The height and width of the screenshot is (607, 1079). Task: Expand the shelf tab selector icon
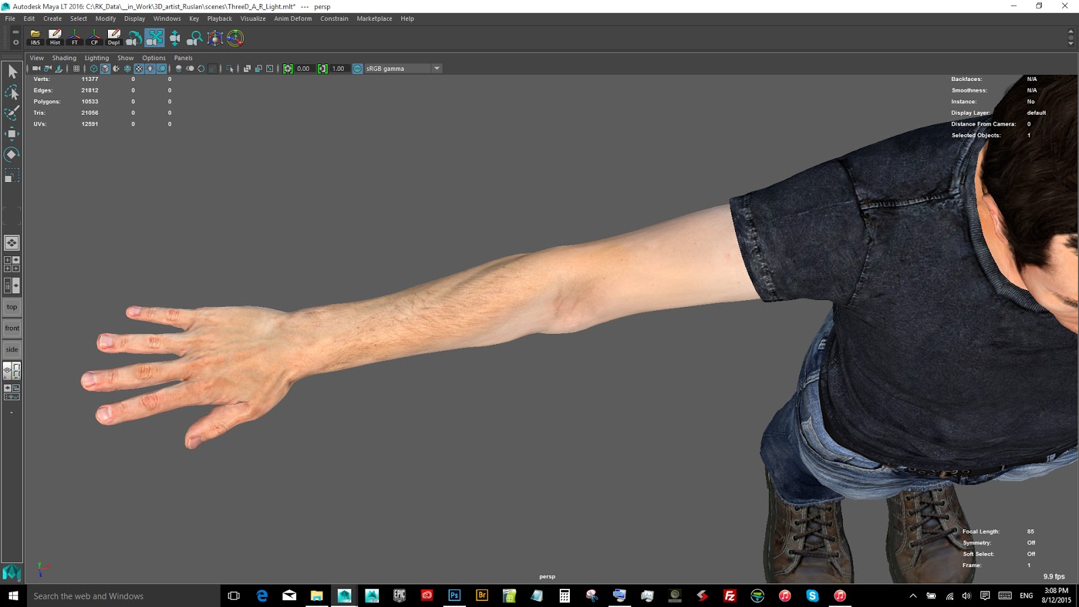coord(16,32)
